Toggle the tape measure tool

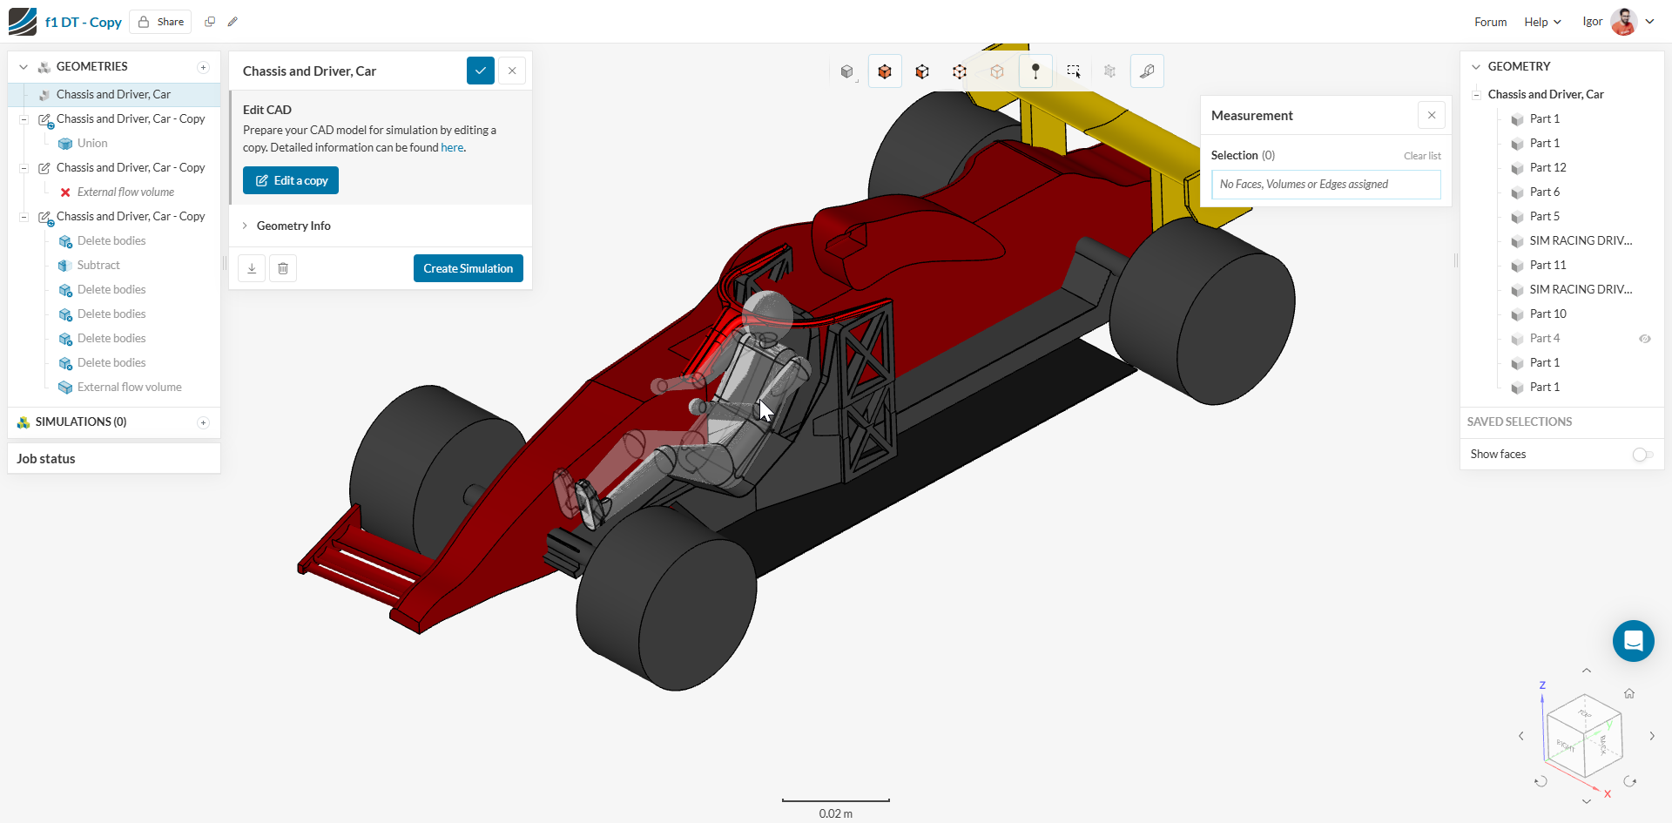click(1147, 71)
